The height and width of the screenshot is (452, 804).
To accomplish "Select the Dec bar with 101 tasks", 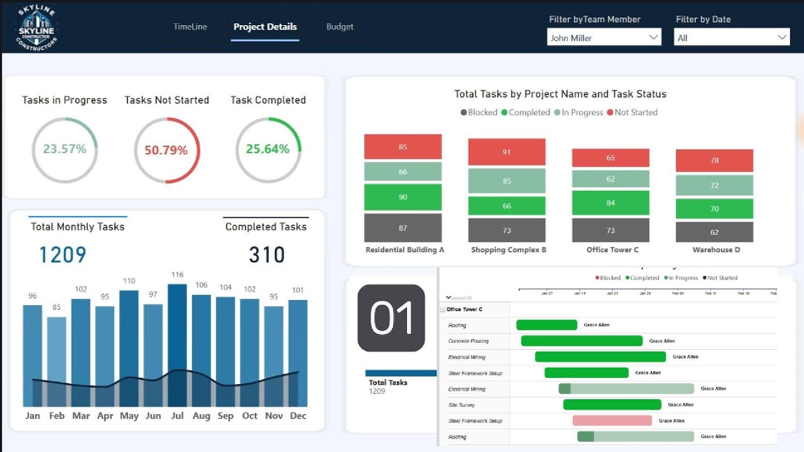I will tap(298, 353).
